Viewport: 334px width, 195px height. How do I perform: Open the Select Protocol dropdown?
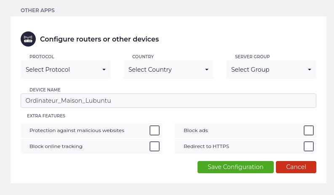click(65, 70)
